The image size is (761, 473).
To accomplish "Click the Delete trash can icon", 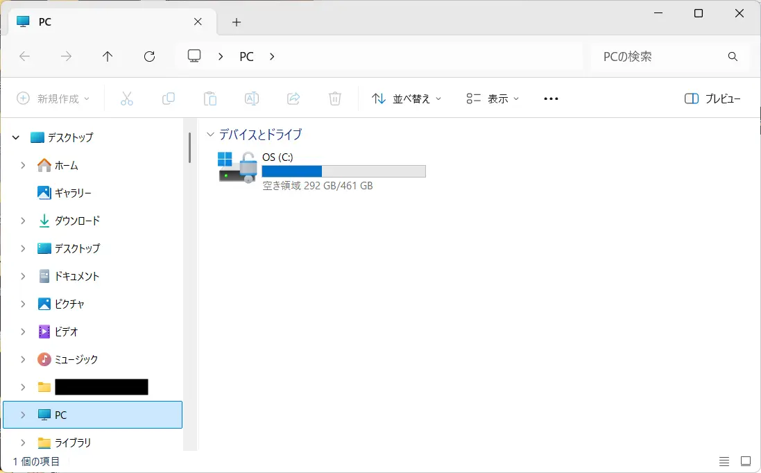I will (x=335, y=98).
